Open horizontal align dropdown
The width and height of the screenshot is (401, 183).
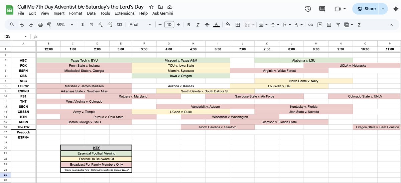263,25
